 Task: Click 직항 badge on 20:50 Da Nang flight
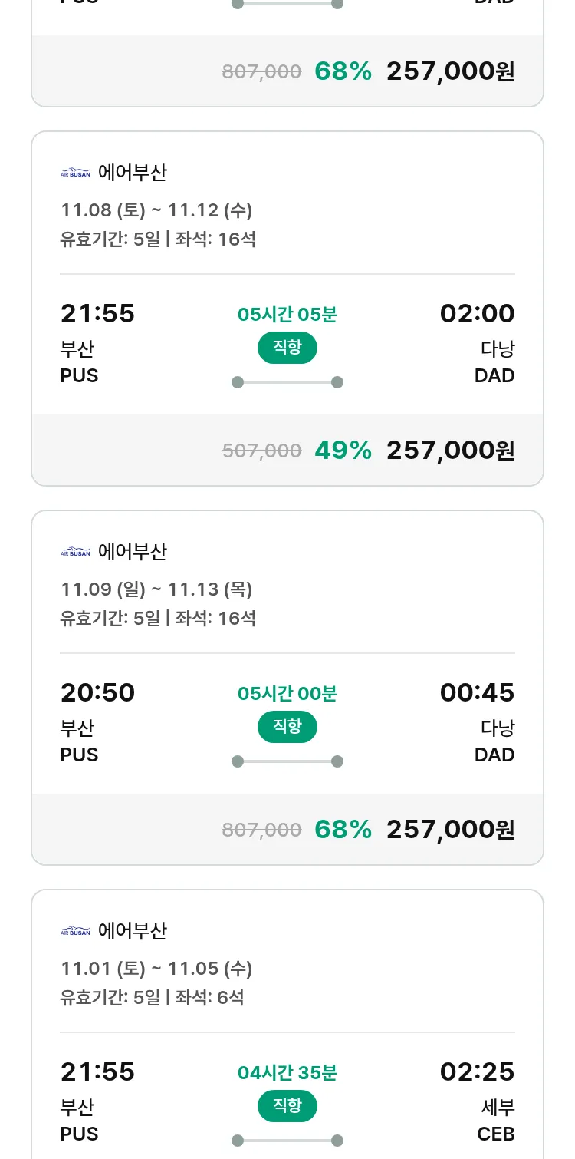click(287, 727)
